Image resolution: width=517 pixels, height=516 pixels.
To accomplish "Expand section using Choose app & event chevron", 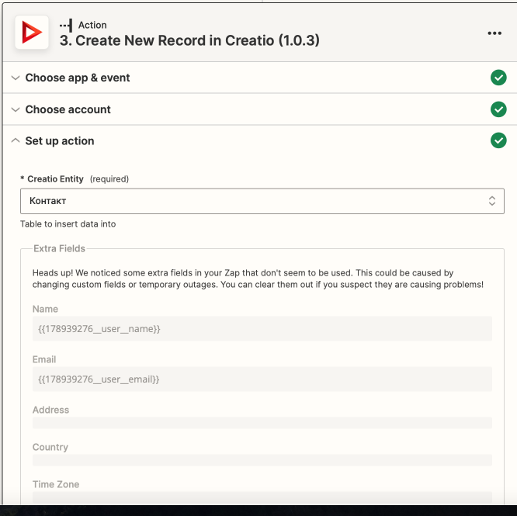I will point(16,78).
